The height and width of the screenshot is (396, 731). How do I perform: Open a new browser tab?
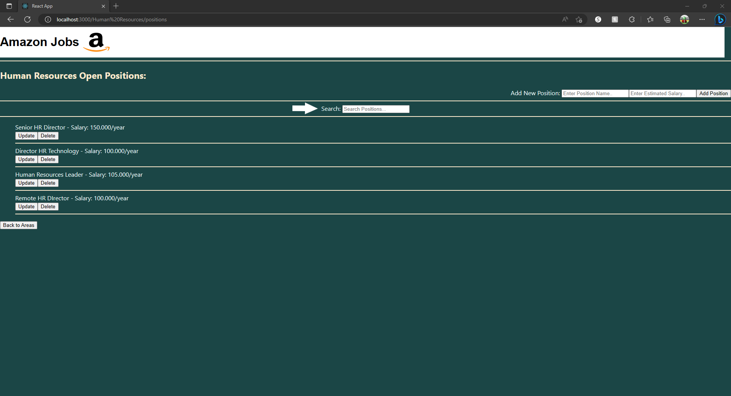pos(116,6)
